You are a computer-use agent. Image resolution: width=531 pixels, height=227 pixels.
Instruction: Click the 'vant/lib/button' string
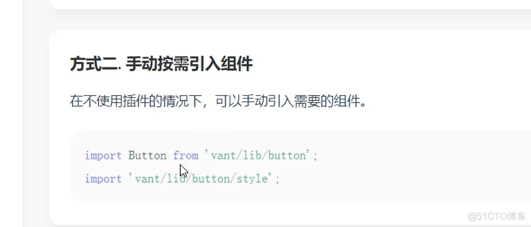(x=257, y=155)
